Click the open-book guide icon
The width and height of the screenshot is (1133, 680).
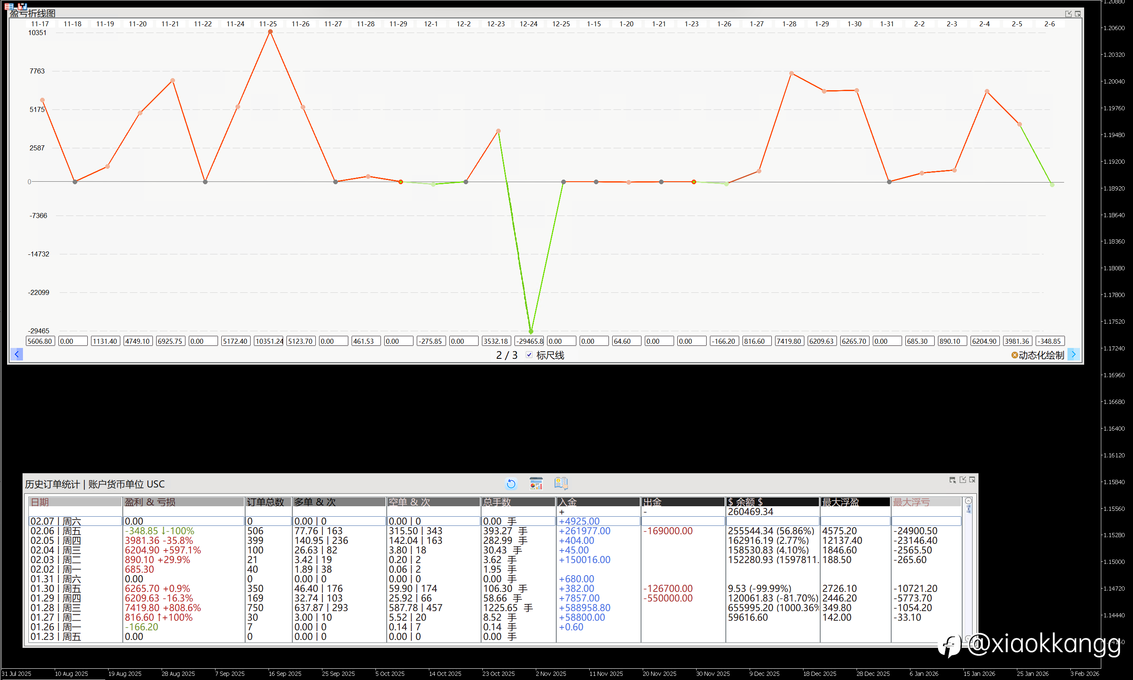coord(561,483)
